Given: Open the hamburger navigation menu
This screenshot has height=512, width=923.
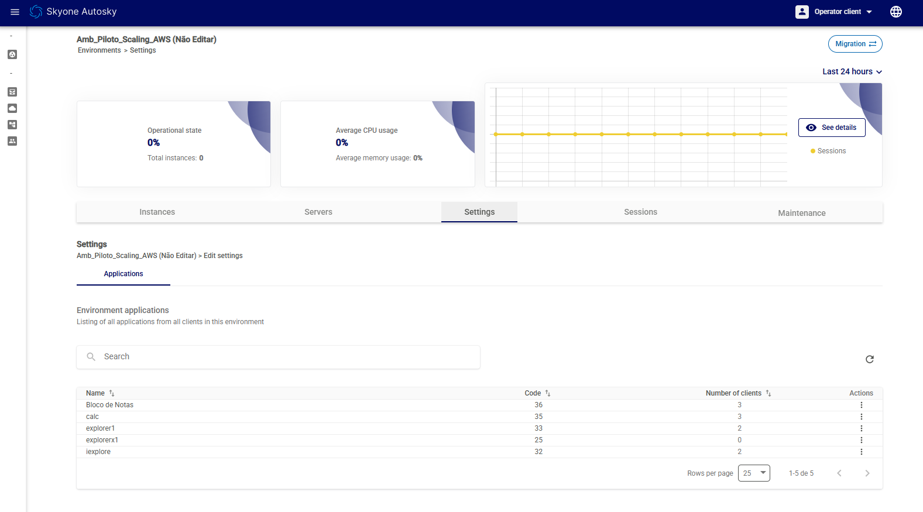Looking at the screenshot, I should pyautogui.click(x=15, y=12).
